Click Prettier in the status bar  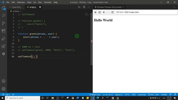(x=164, y=94)
